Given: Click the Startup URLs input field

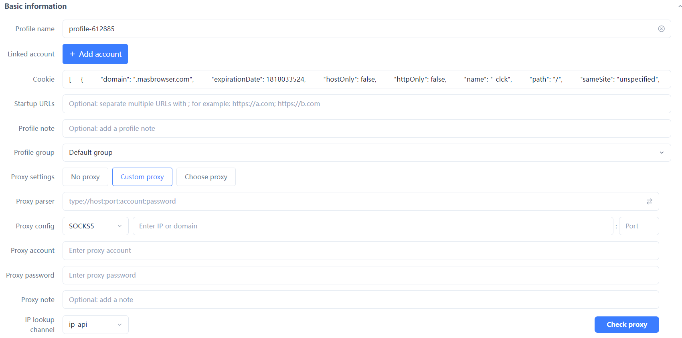Looking at the screenshot, I should 366,104.
